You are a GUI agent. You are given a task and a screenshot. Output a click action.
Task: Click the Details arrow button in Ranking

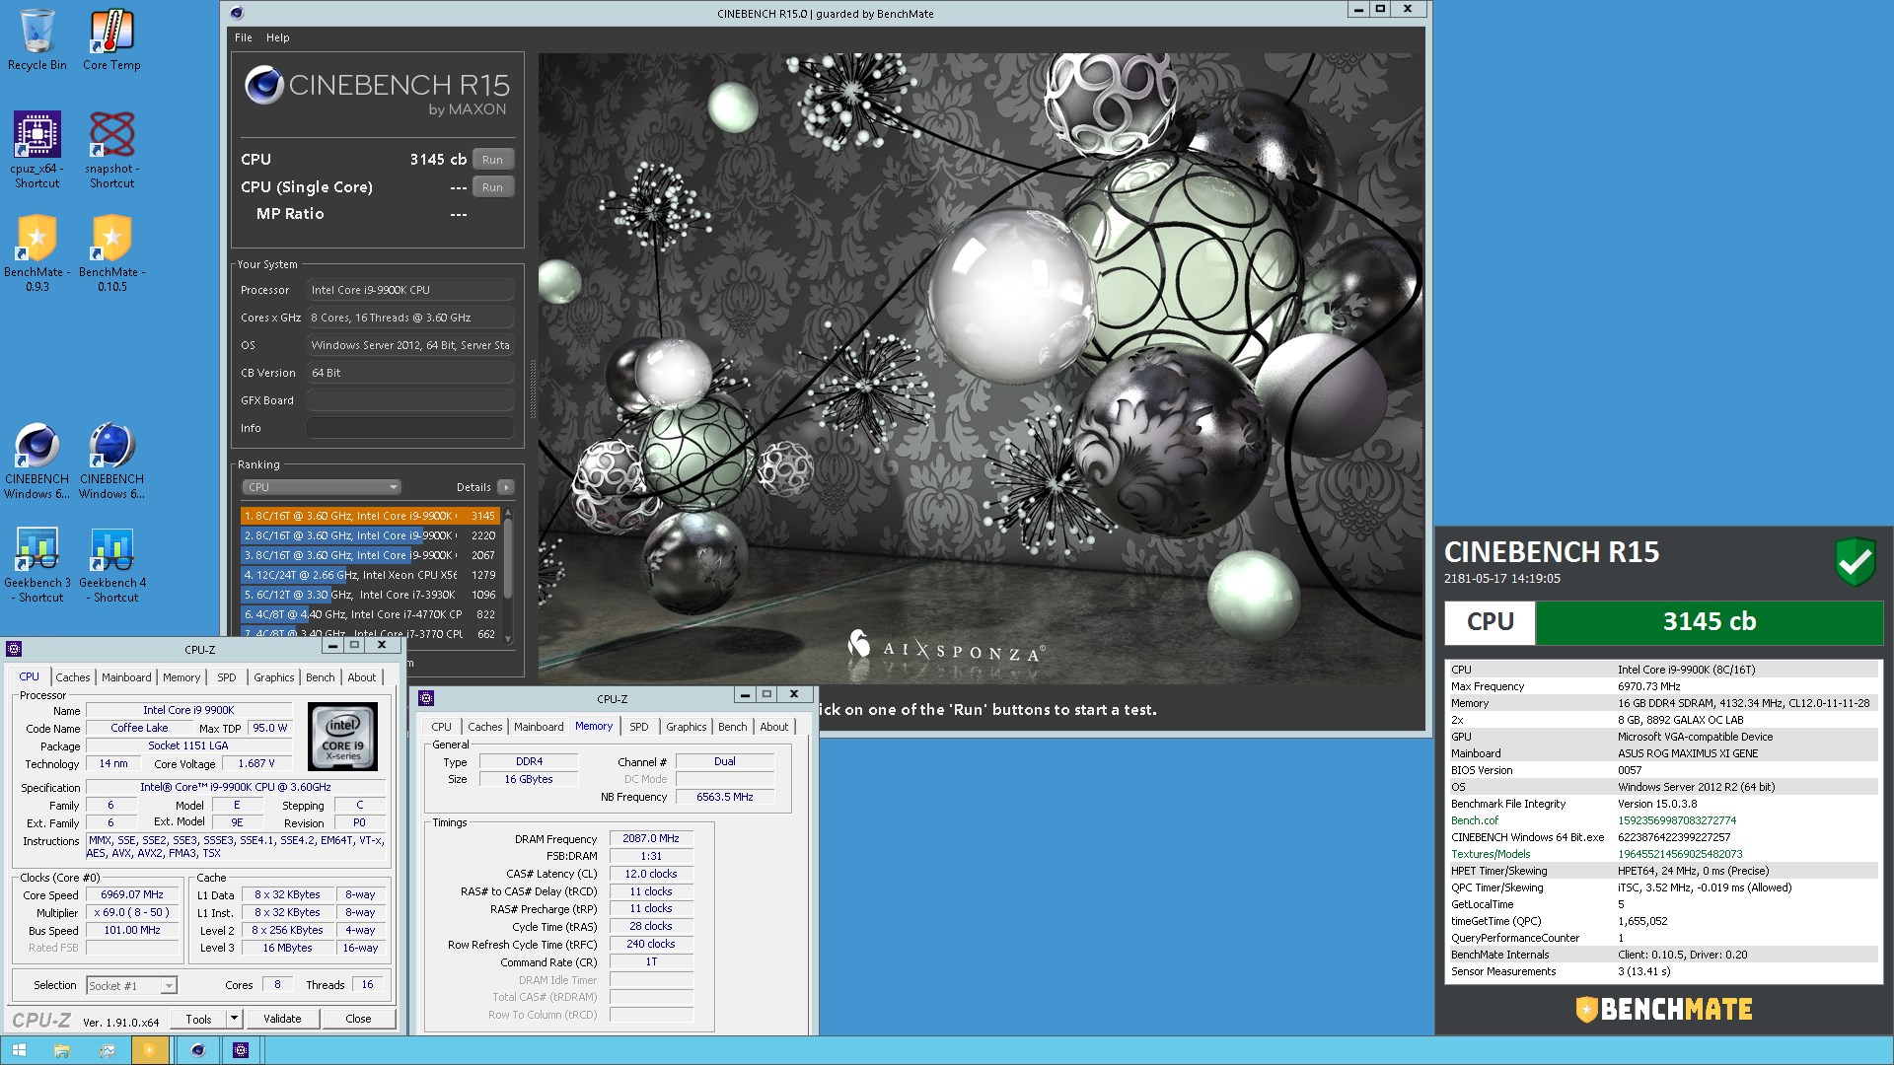[505, 487]
